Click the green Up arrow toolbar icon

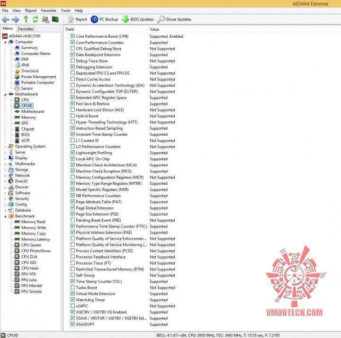point(26,19)
